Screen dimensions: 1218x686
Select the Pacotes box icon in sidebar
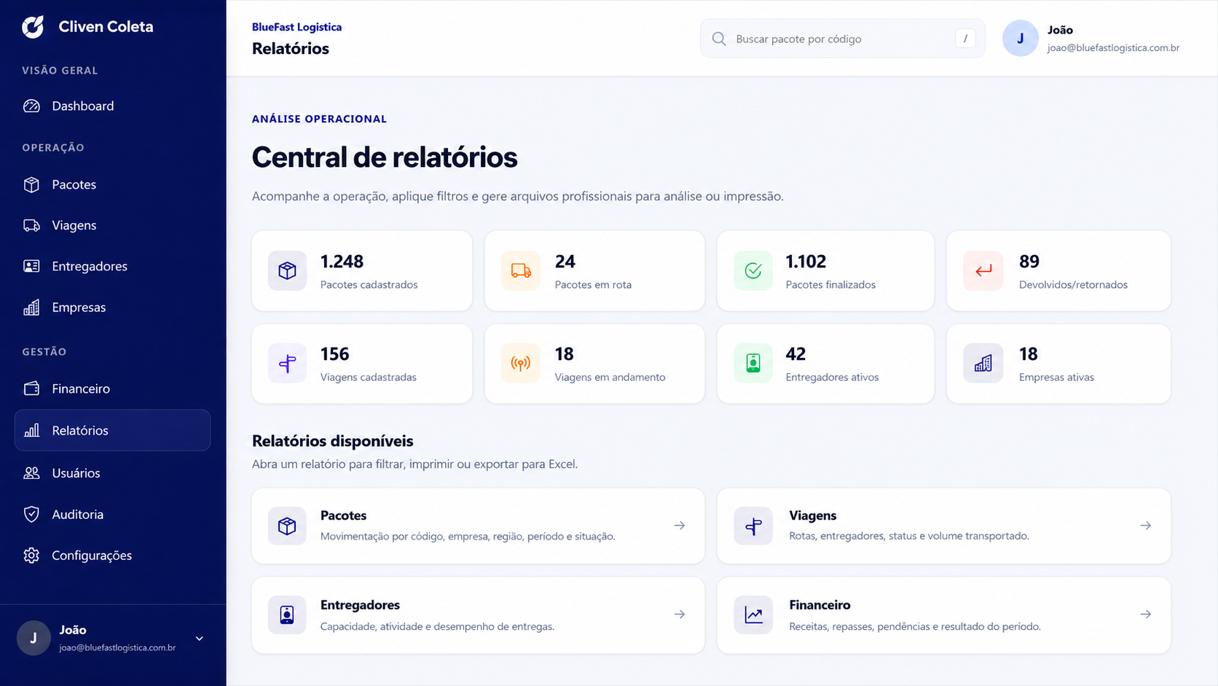[31, 184]
